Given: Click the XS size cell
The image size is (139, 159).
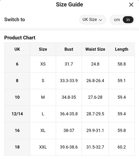Looking at the screenshot, I should 43,64.
